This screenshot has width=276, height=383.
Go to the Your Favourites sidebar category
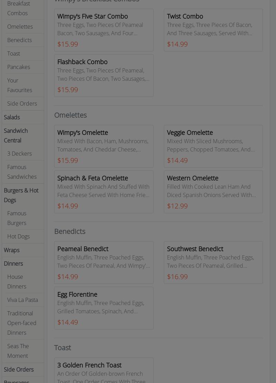coord(20,85)
